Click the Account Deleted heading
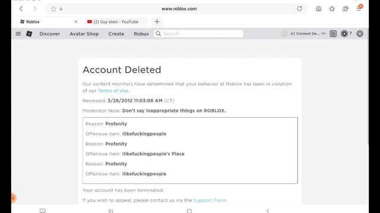 click(122, 70)
